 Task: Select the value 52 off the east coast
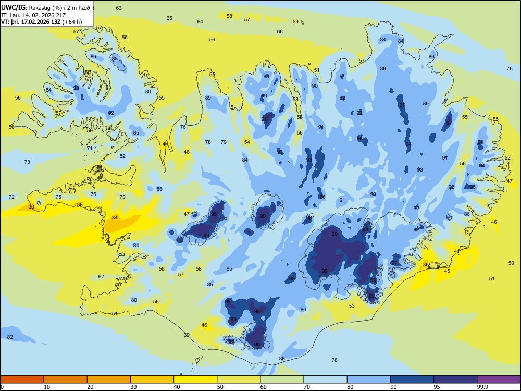pos(507,158)
